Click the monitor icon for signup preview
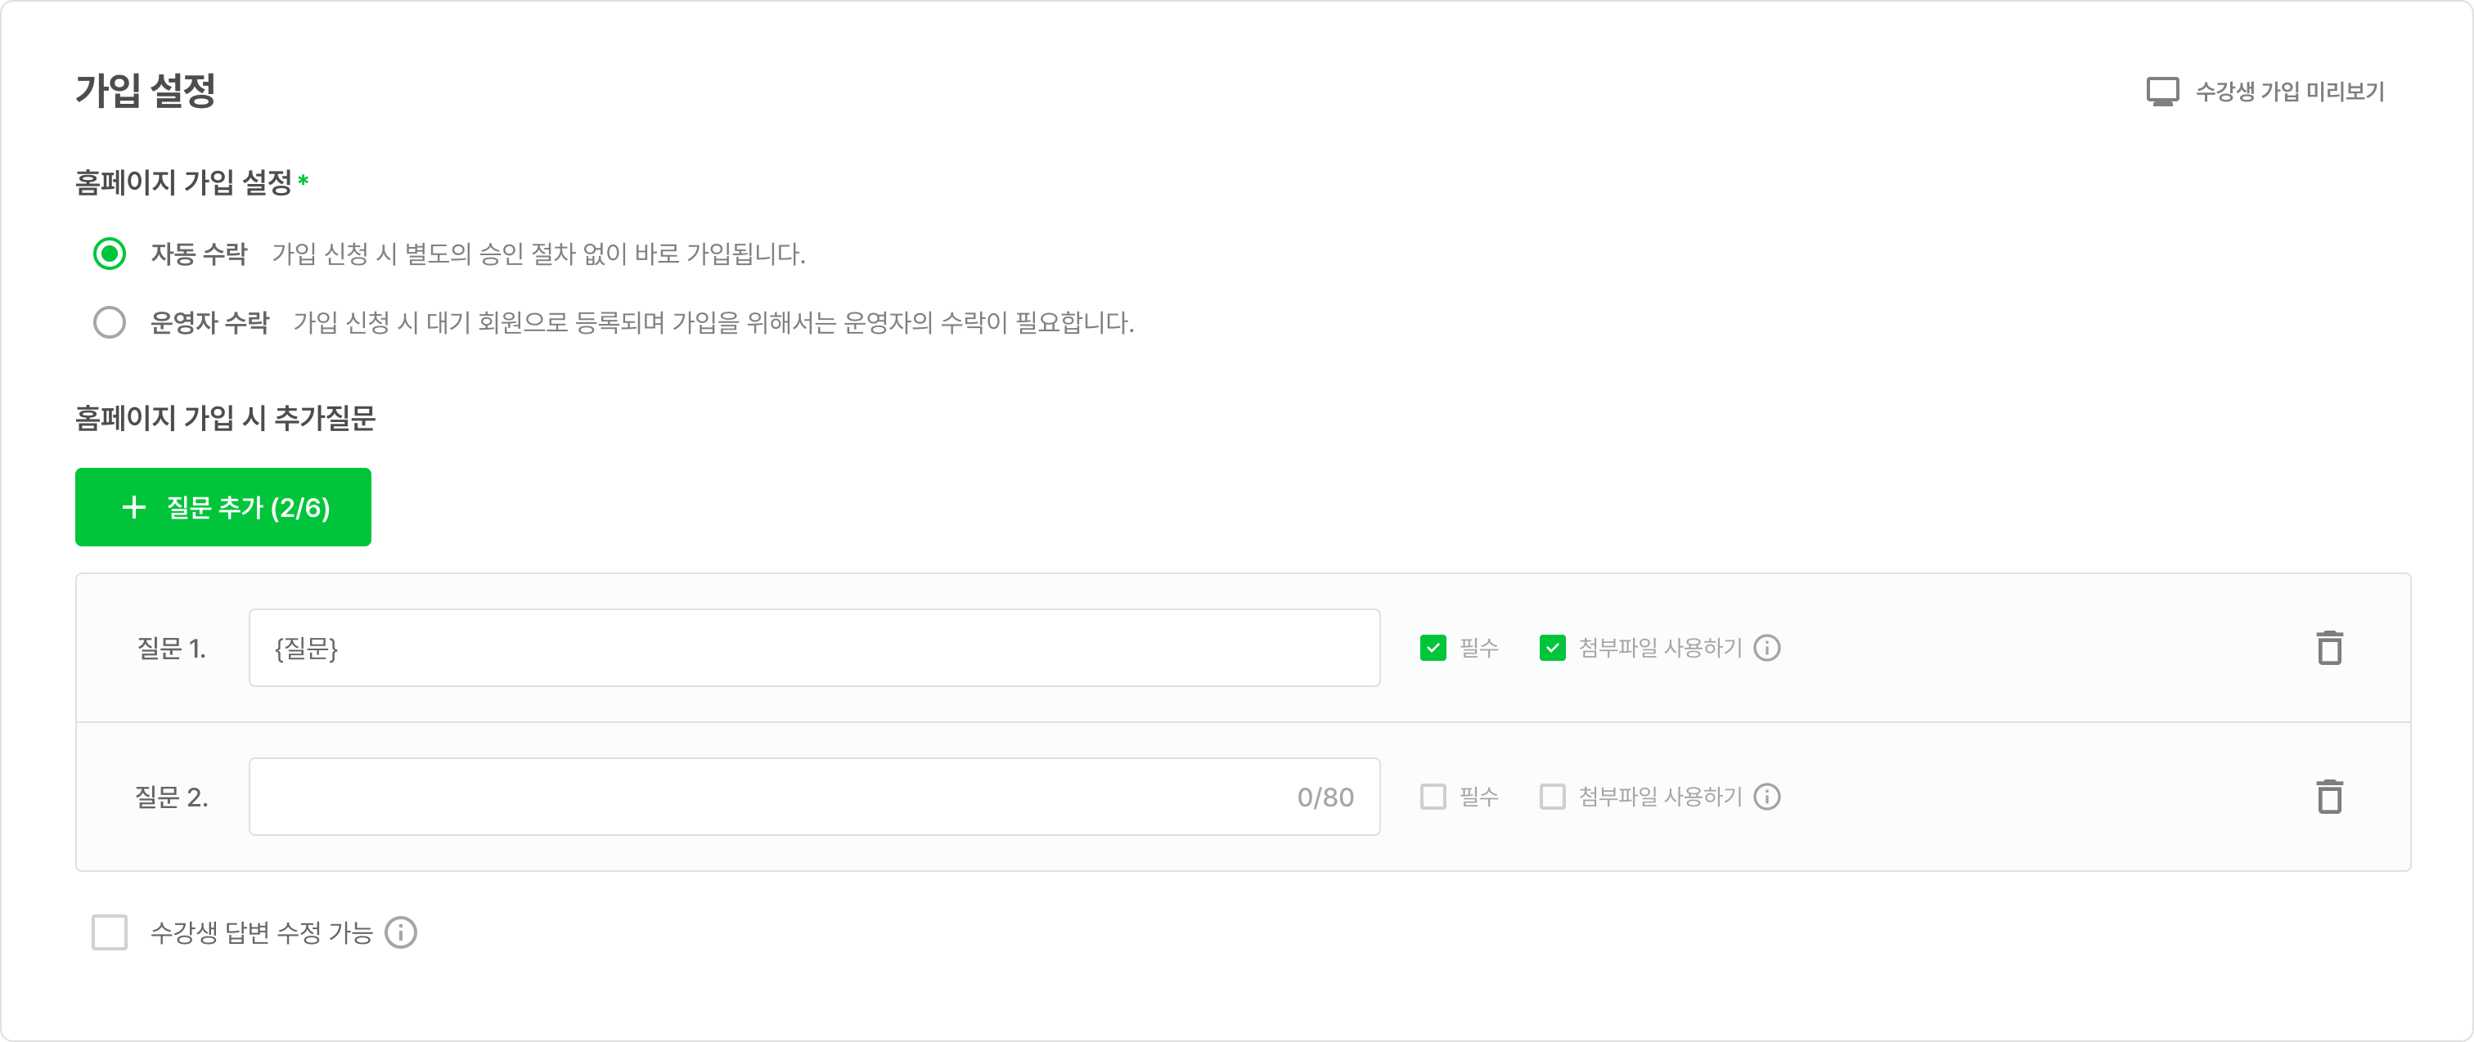Viewport: 2474px width, 1042px height. (2161, 92)
